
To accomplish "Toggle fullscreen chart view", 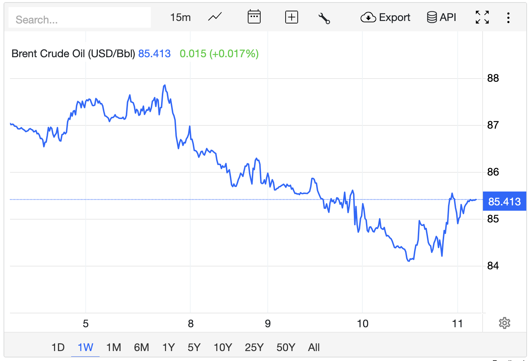I will pos(482,17).
